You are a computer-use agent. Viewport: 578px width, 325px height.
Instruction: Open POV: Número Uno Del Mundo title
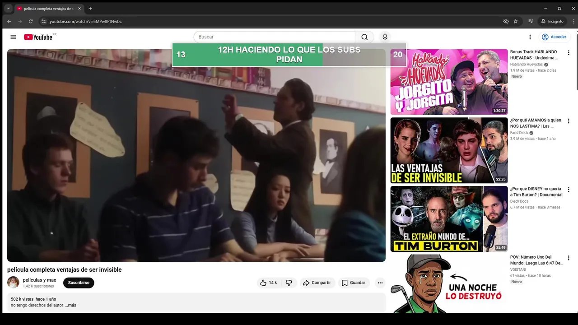coord(536,260)
